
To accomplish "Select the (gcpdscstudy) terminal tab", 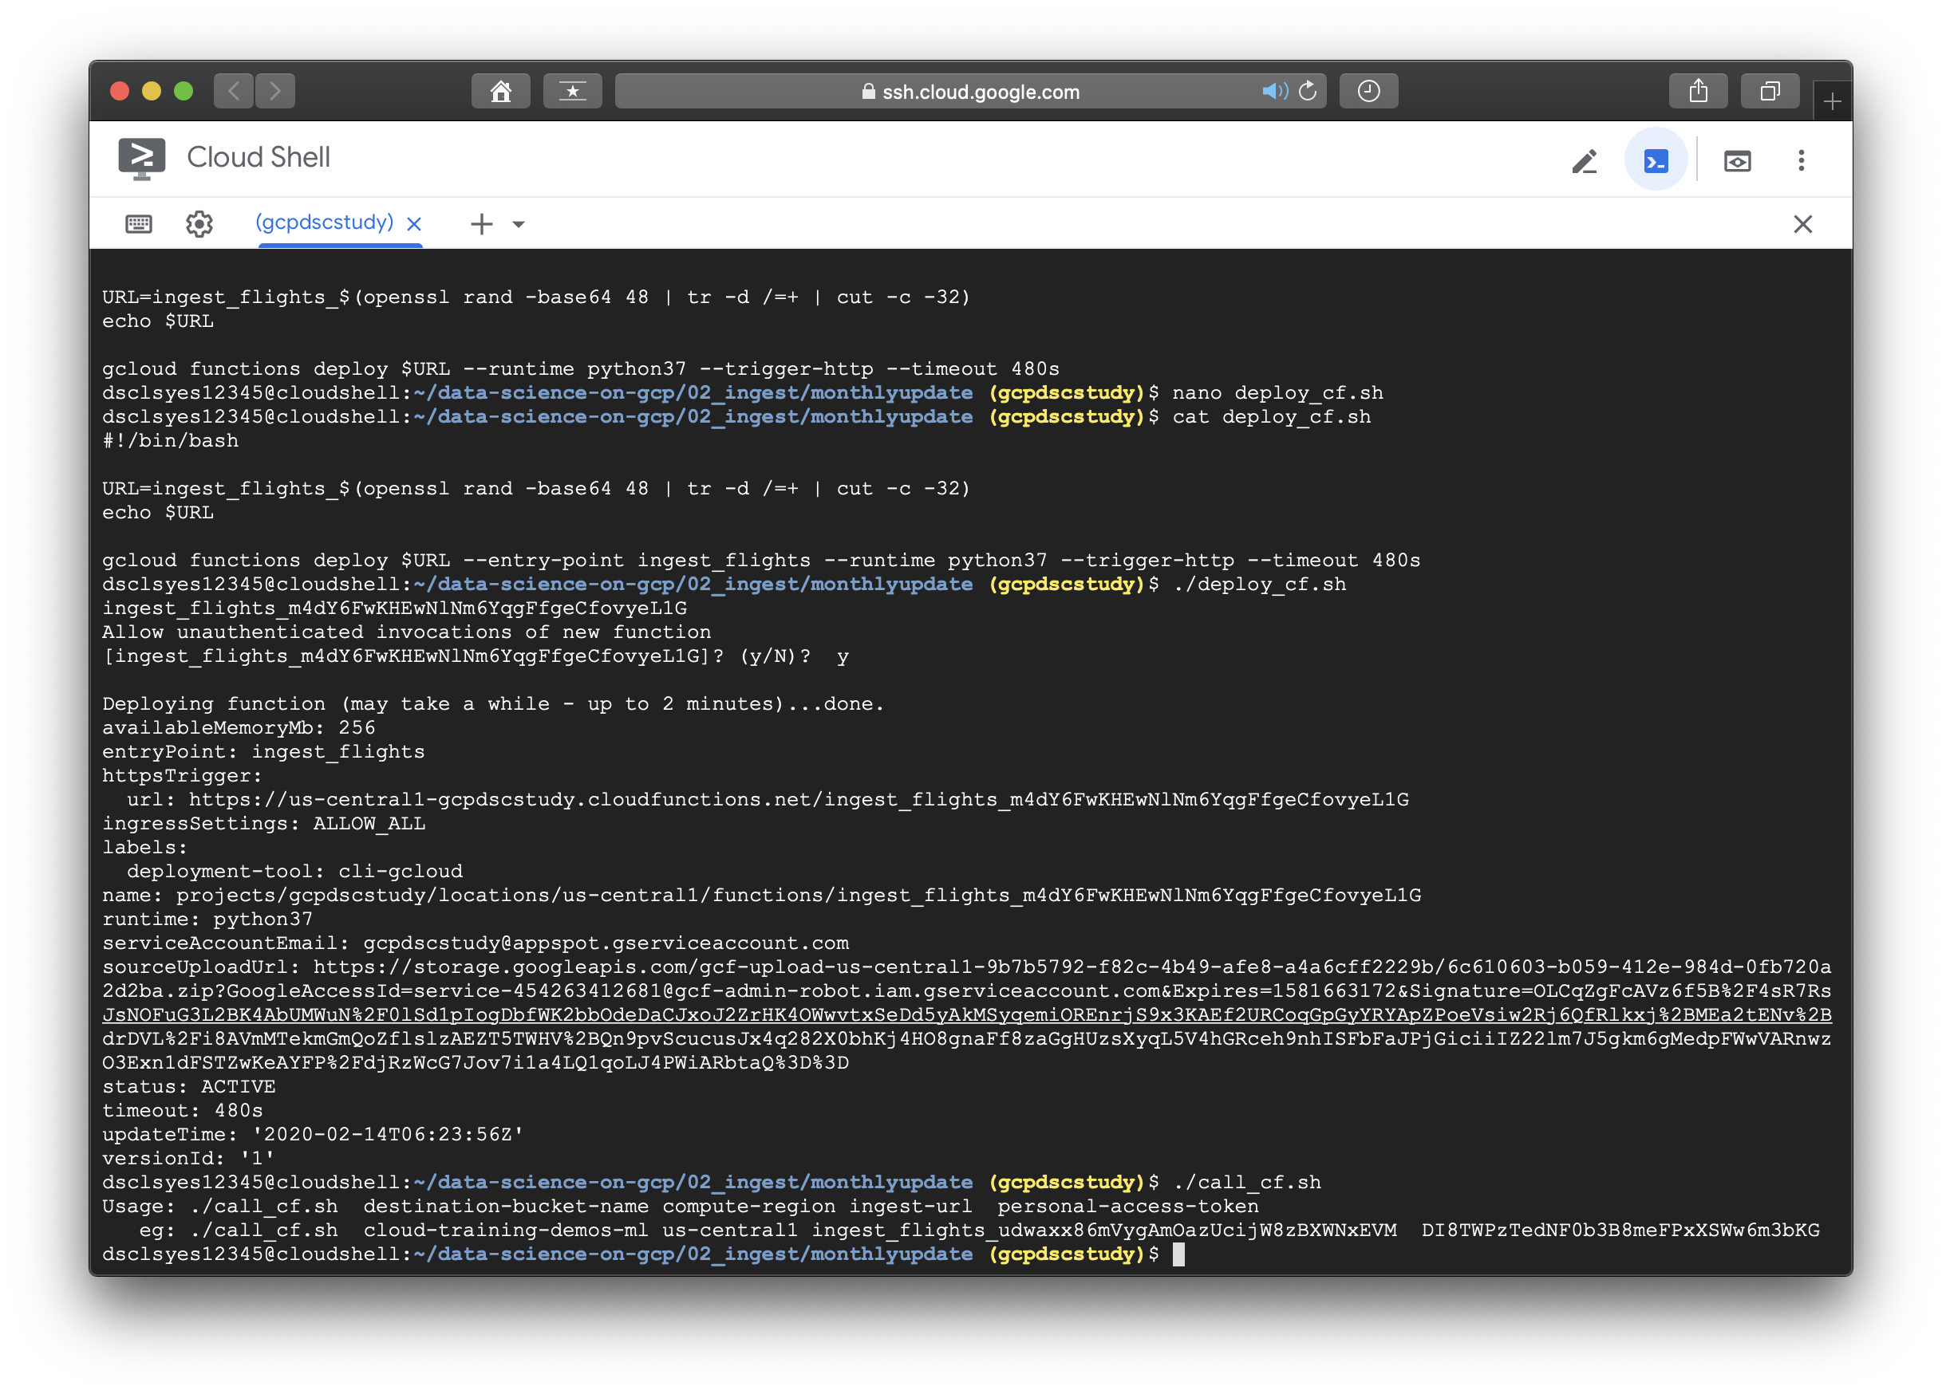I will [x=324, y=222].
